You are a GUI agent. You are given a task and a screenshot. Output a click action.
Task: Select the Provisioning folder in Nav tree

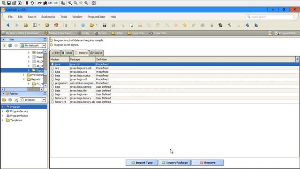(36, 75)
